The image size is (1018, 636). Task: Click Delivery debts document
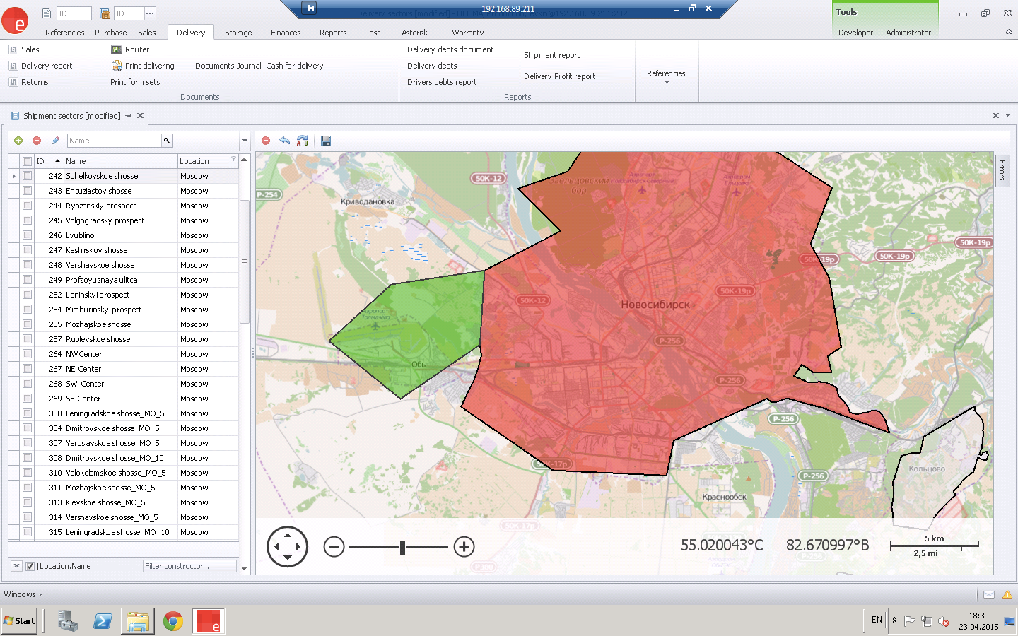tap(450, 49)
